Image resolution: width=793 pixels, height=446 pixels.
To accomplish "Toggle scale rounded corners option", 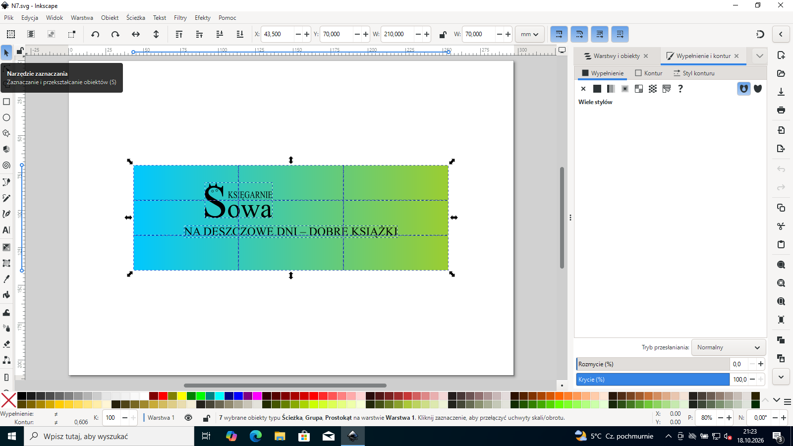I will [x=579, y=34].
